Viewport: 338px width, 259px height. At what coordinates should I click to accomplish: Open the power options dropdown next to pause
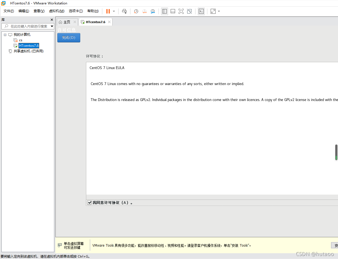click(114, 11)
